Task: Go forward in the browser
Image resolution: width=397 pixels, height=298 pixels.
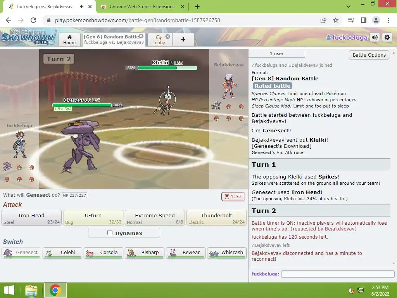Action: pyautogui.click(x=21, y=20)
